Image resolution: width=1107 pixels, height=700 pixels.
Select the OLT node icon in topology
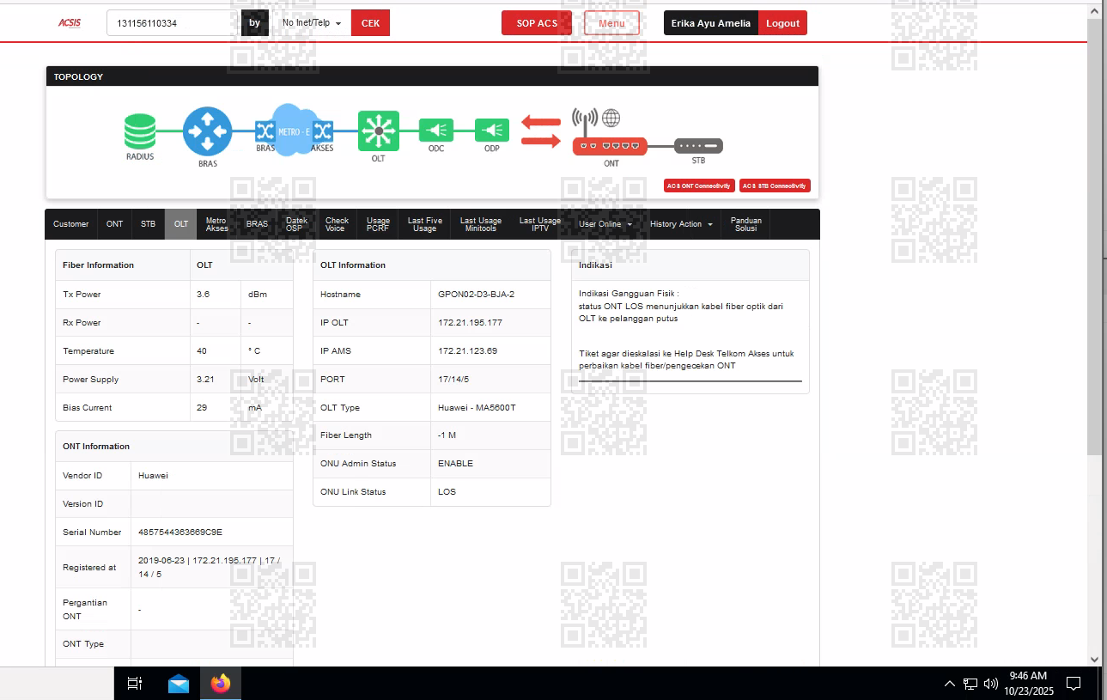(379, 131)
